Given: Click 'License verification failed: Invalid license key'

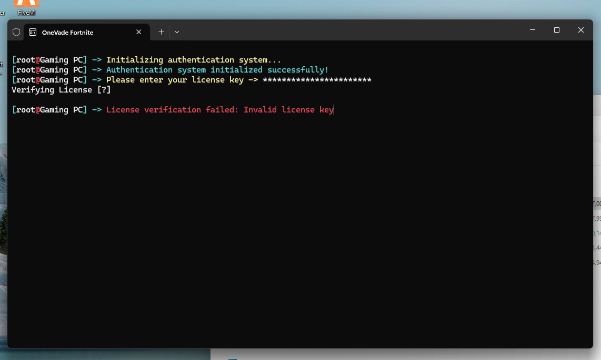Looking at the screenshot, I should 219,109.
